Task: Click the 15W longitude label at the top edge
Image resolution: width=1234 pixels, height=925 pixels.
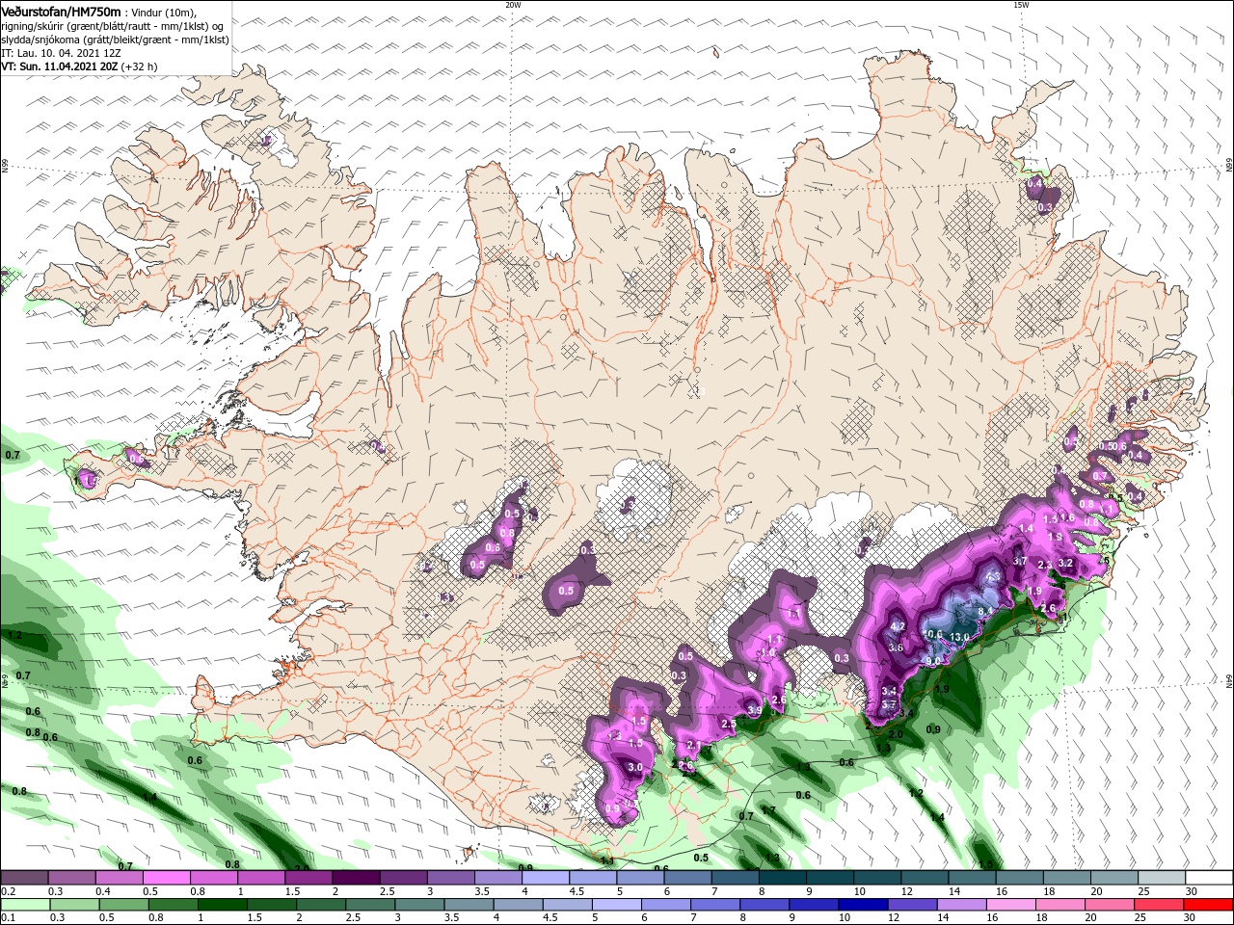Action: pos(1021,5)
